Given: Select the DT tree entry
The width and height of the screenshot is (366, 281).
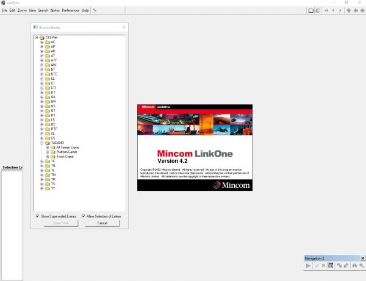Looking at the screenshot, I should (x=53, y=92).
